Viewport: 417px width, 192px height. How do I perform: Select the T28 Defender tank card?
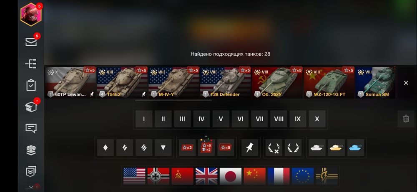click(x=225, y=82)
